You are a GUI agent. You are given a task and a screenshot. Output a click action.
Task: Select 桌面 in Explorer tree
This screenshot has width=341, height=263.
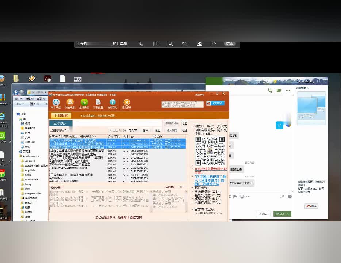[x=22, y=114]
